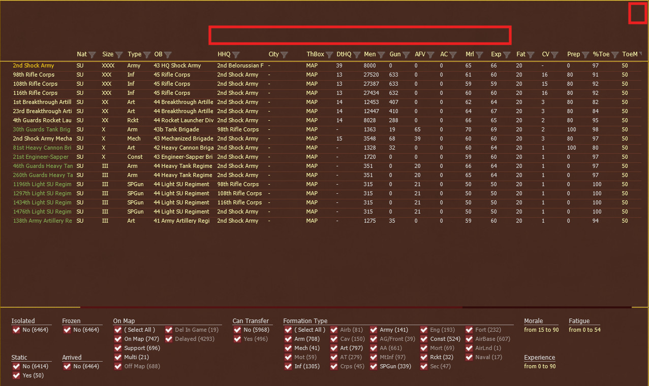Open the Gun column filter funnel

tap(406, 55)
